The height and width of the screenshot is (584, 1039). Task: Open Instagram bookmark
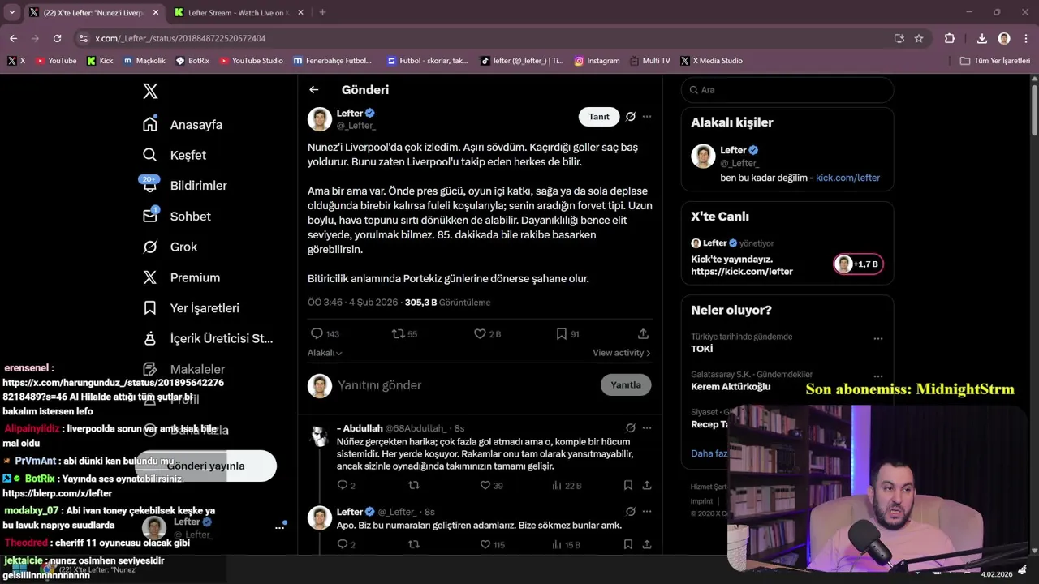click(597, 61)
